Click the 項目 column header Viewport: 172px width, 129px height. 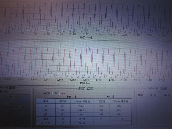coord(46,101)
